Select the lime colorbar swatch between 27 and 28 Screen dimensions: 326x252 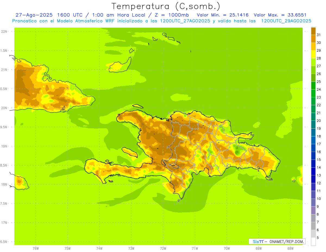click(x=313, y=62)
